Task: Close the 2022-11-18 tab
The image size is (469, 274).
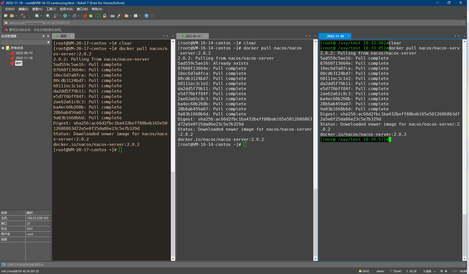Action: point(348,36)
